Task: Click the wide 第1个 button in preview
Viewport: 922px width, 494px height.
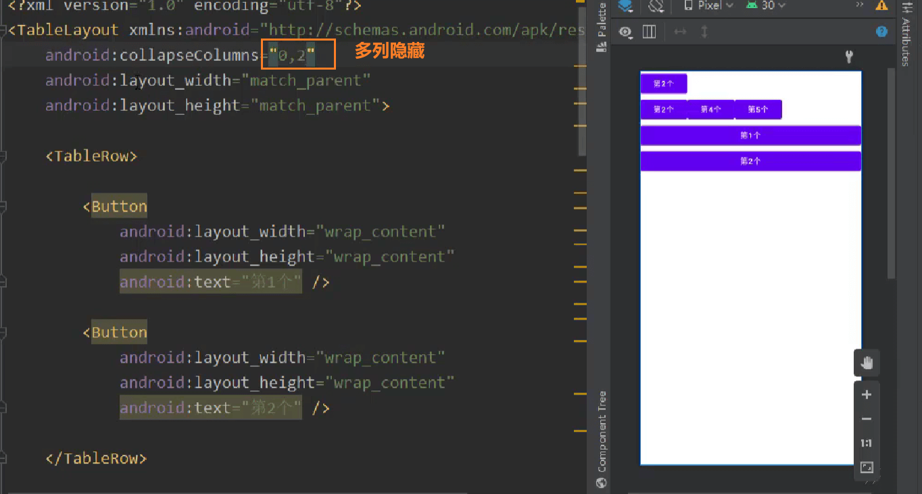Action: (x=750, y=135)
